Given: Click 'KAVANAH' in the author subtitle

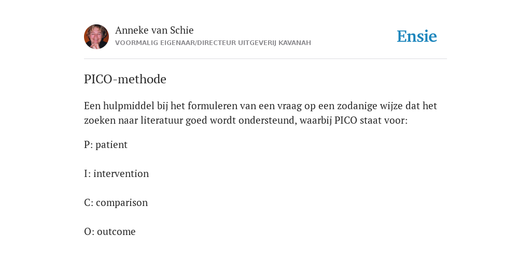Looking at the screenshot, I should [295, 43].
